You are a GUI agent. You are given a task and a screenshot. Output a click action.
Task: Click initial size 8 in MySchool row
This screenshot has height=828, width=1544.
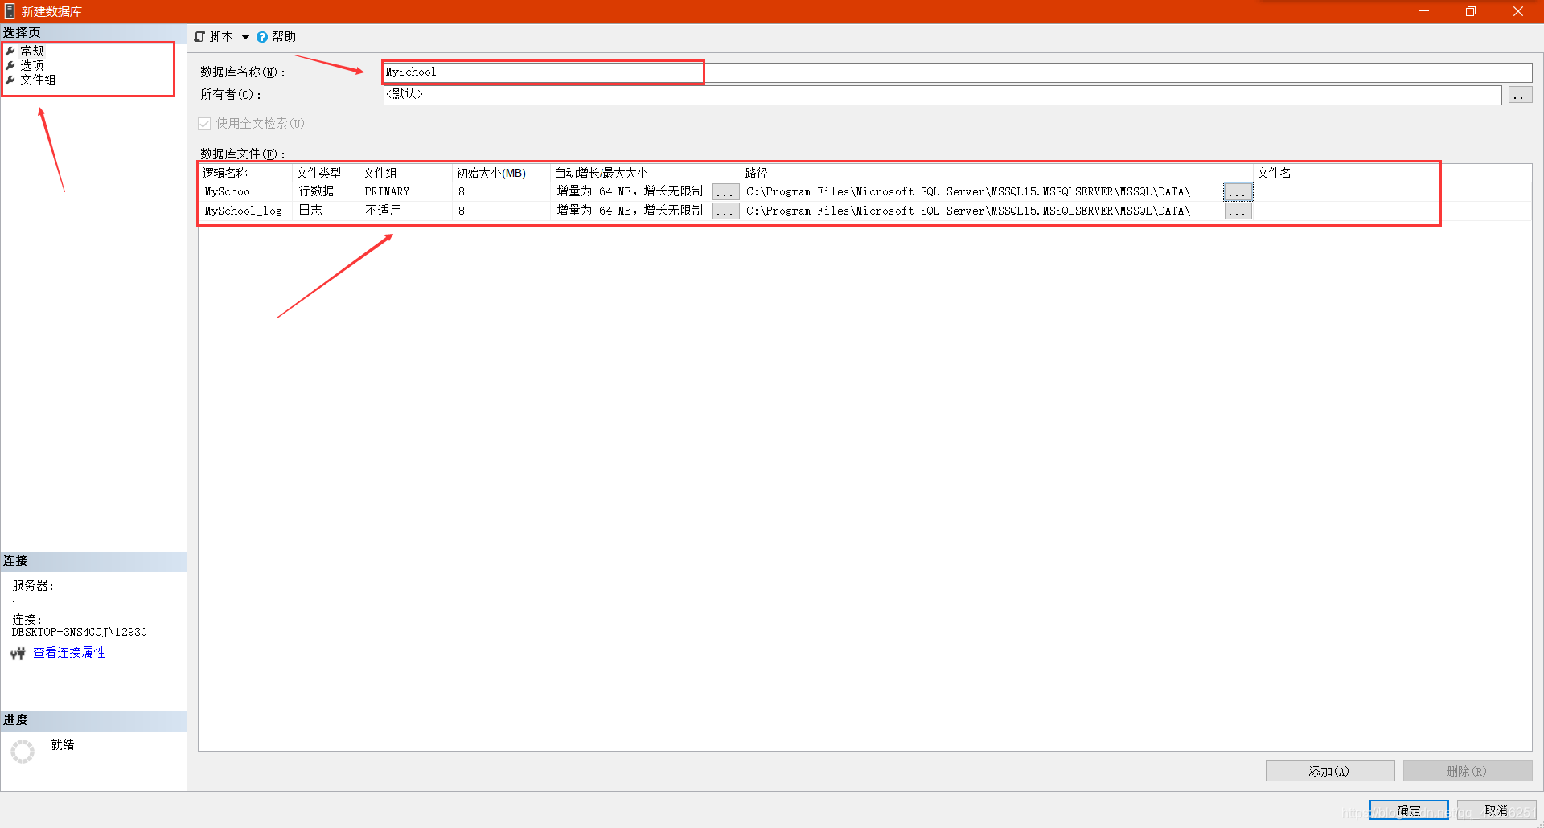(501, 191)
